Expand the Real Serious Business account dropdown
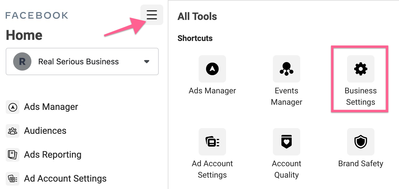Image resolution: width=399 pixels, height=189 pixels. tap(82, 61)
